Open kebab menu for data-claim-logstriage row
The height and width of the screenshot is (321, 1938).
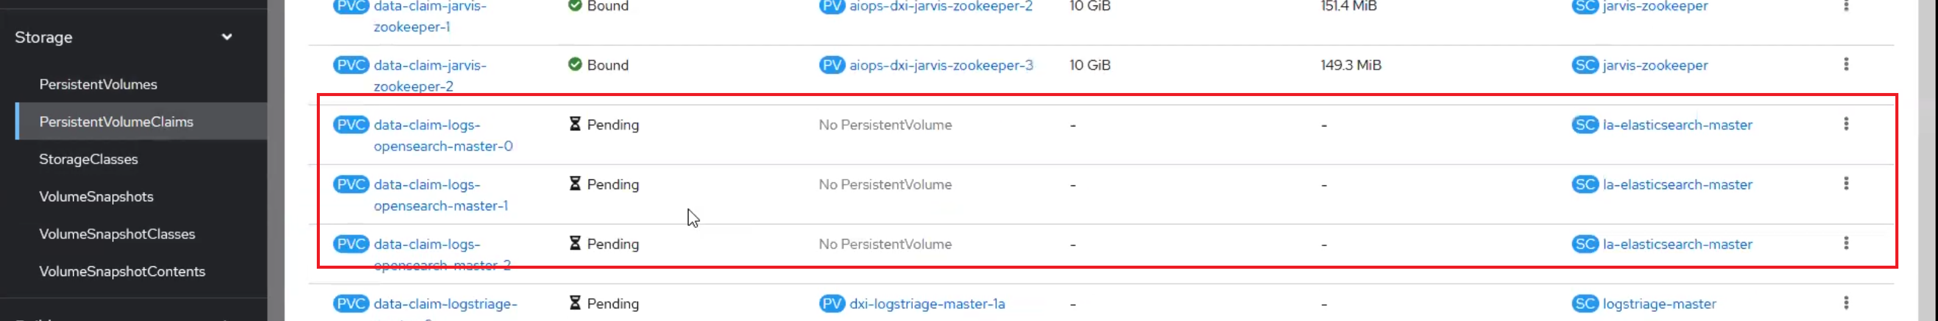1845,303
